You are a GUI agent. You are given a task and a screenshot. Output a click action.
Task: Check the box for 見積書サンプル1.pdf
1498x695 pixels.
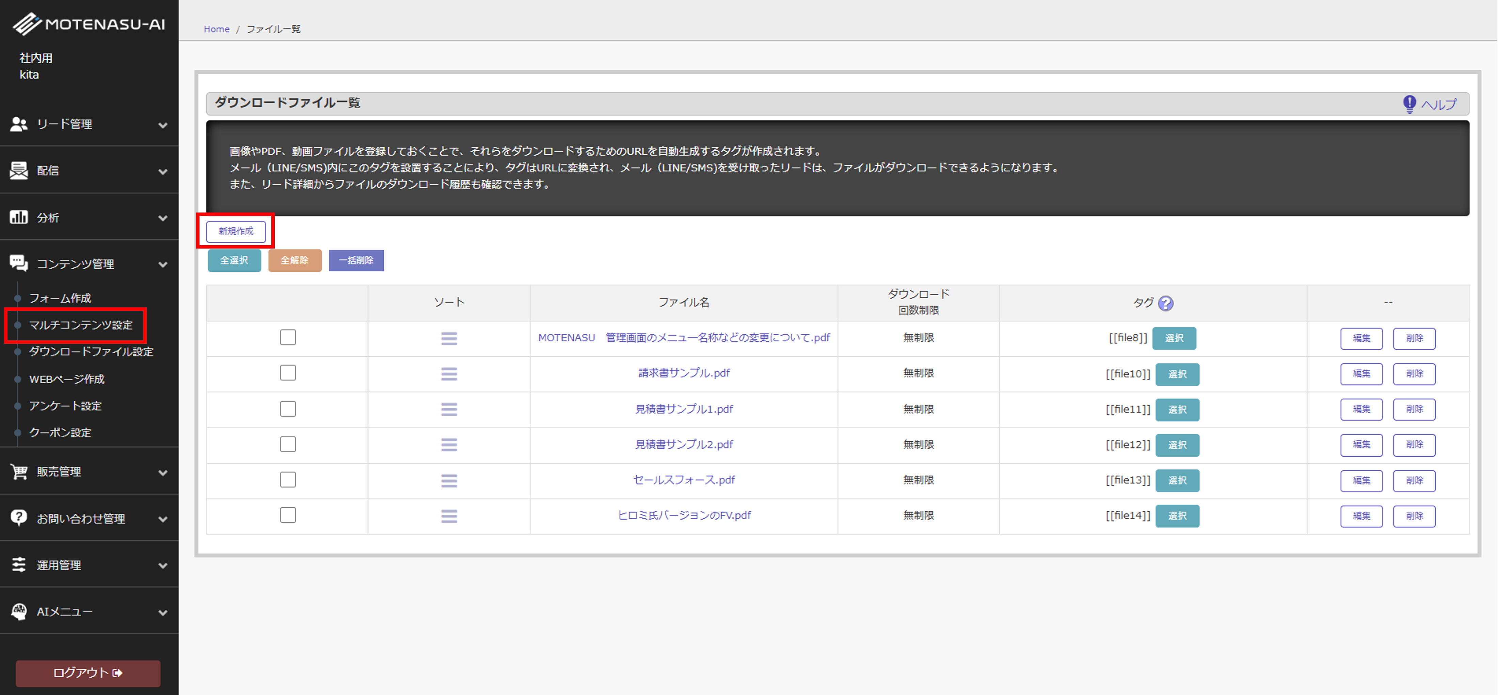[x=288, y=409]
